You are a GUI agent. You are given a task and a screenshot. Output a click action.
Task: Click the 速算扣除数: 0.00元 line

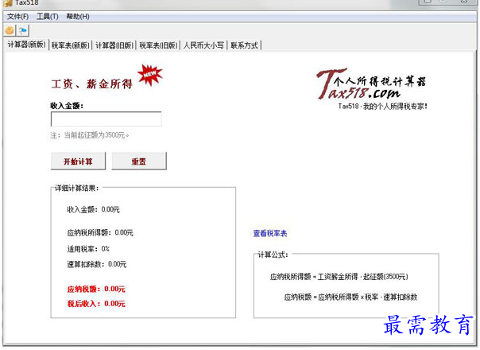click(97, 264)
